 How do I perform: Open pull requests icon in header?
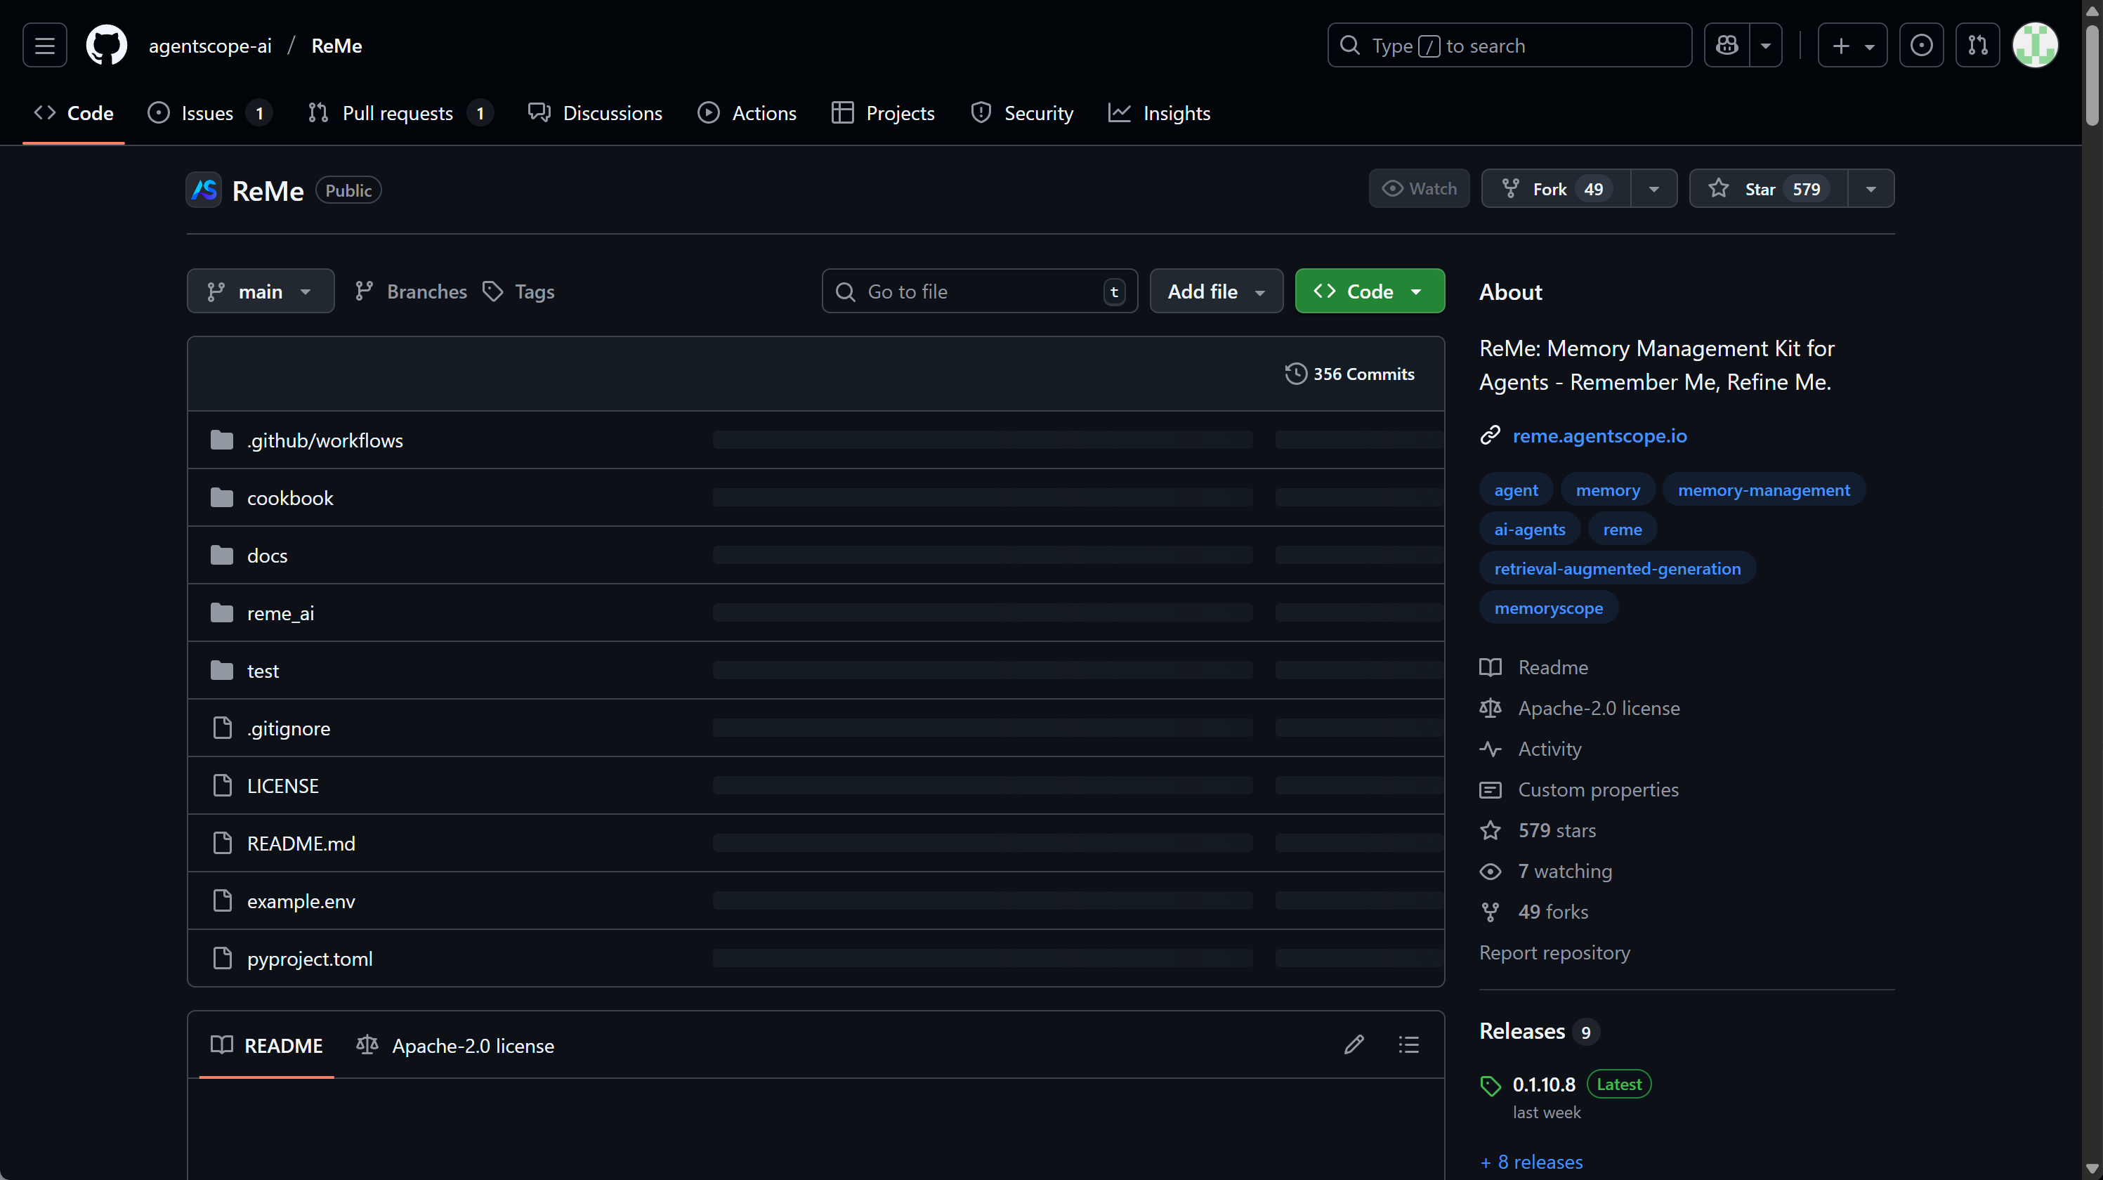[x=1978, y=46]
